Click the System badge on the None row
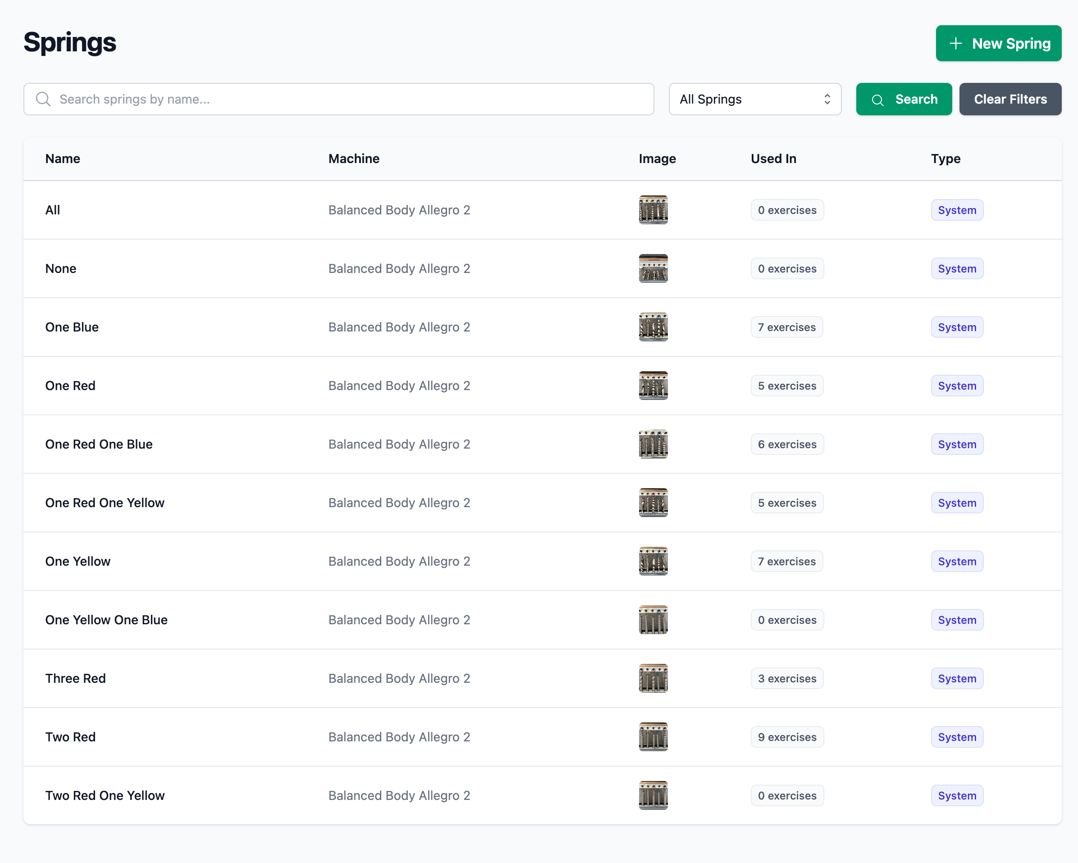1078x863 pixels. [x=956, y=268]
